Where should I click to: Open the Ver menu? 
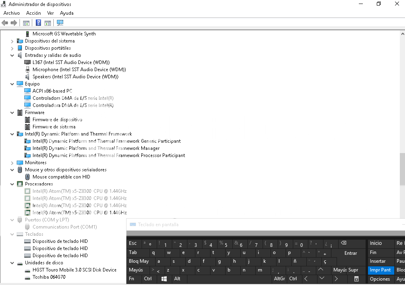point(51,13)
